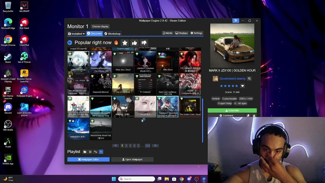The image size is (325, 183).
Task: Open Steam desktop shortcut
Action: point(8,58)
